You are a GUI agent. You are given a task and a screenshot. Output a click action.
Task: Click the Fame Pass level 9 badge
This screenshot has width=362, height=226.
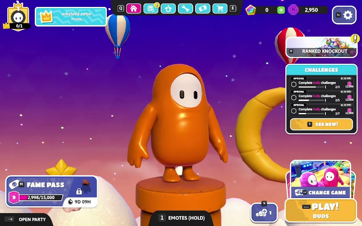14,197
